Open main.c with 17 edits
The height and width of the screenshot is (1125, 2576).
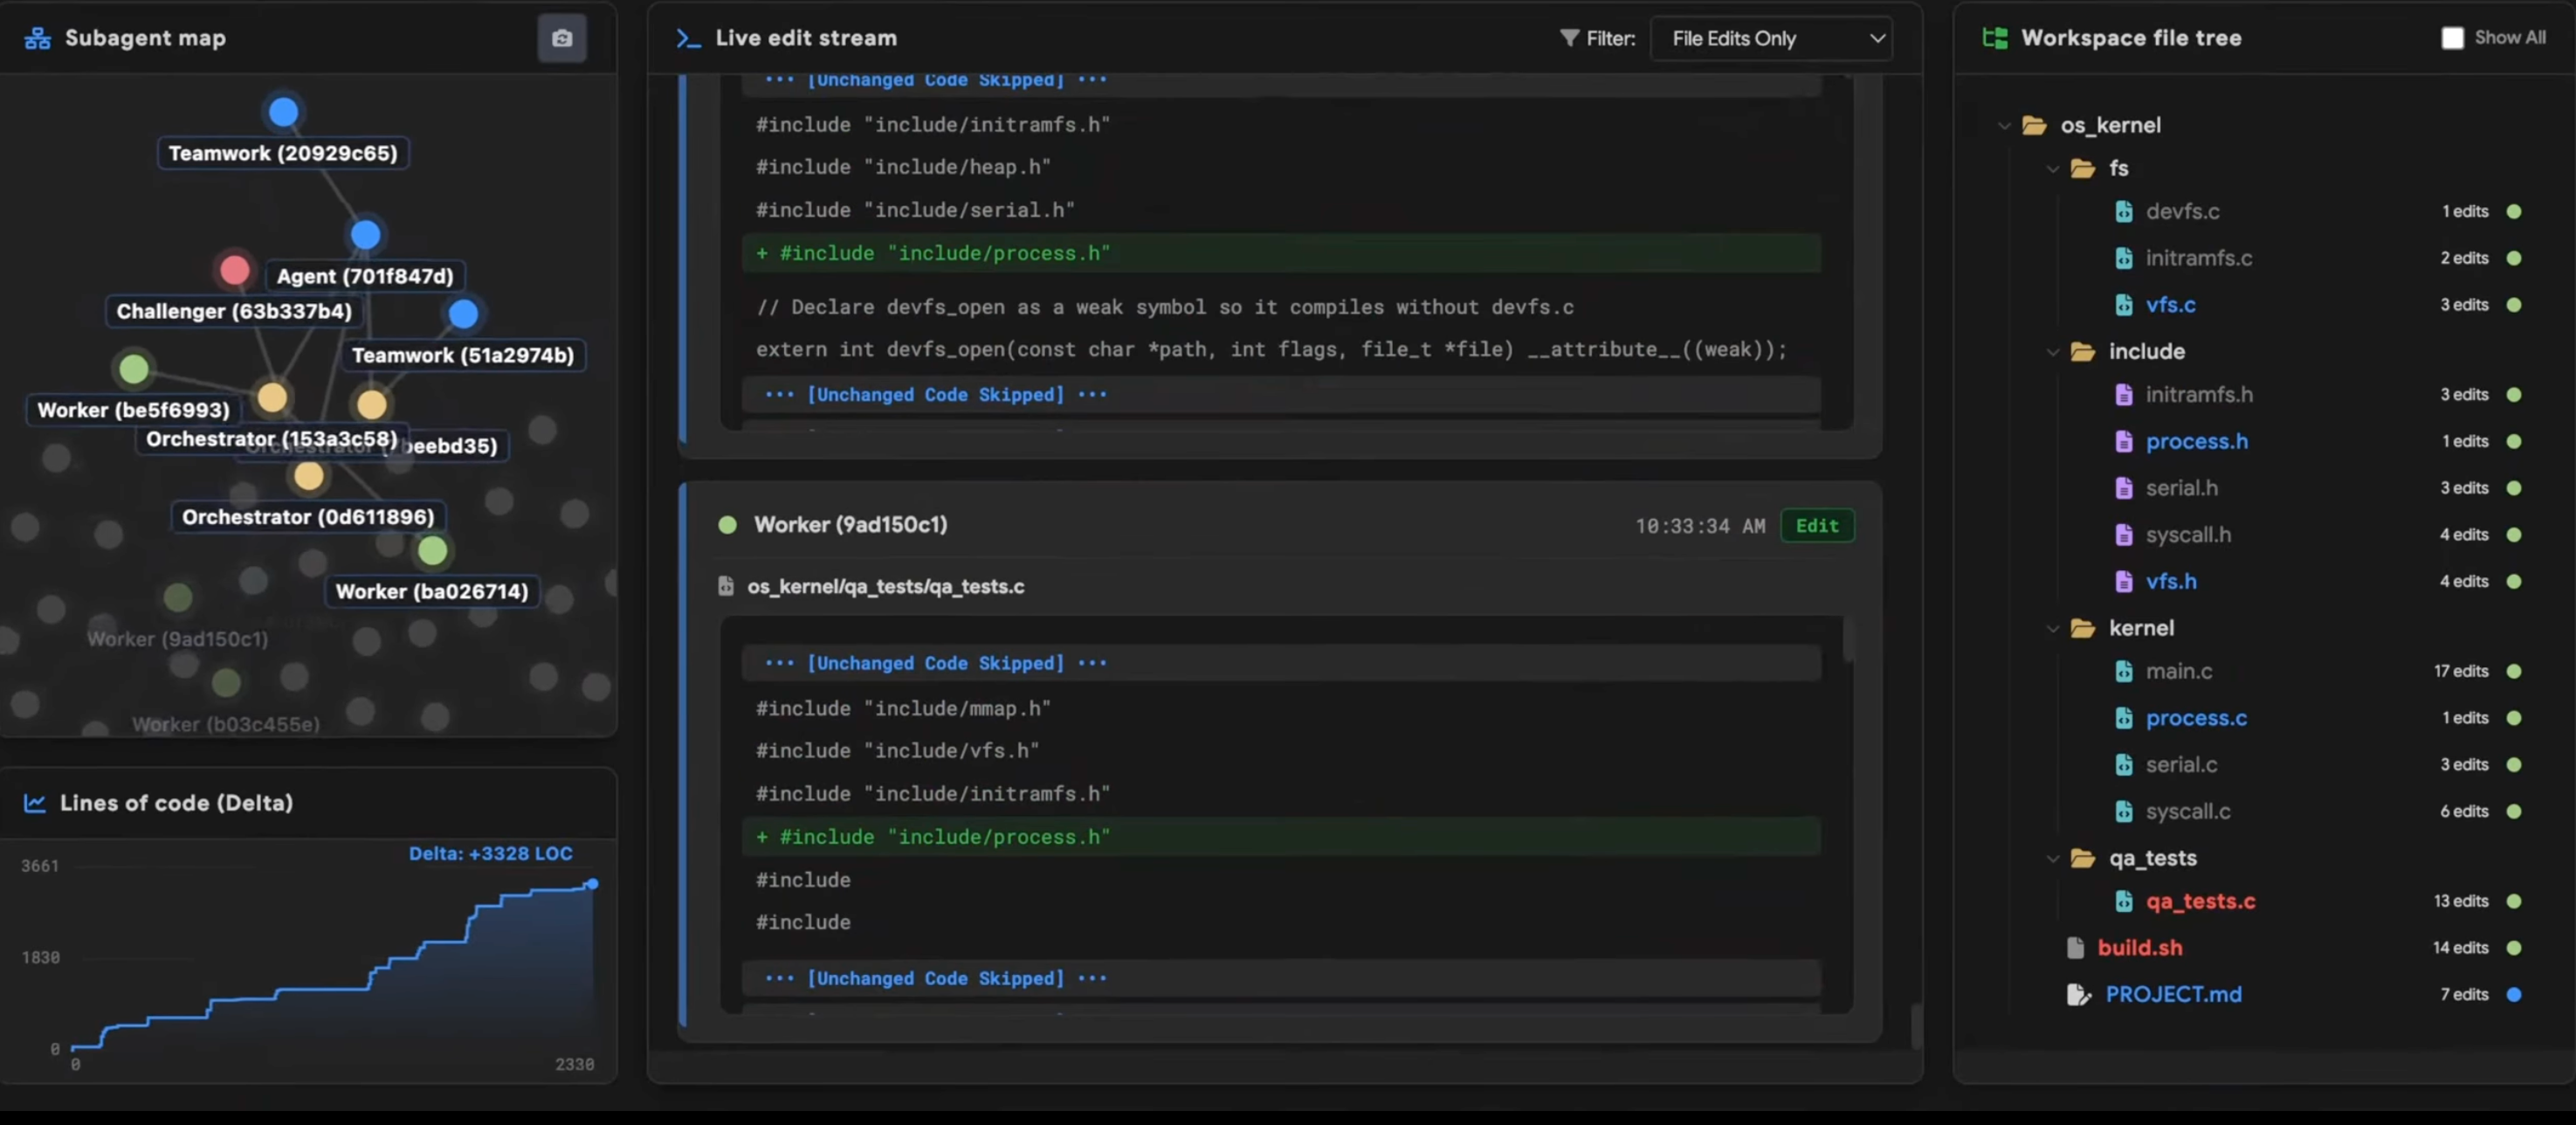click(2178, 671)
